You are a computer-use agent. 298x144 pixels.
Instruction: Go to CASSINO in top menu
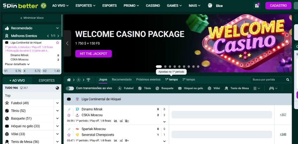click(153, 6)
